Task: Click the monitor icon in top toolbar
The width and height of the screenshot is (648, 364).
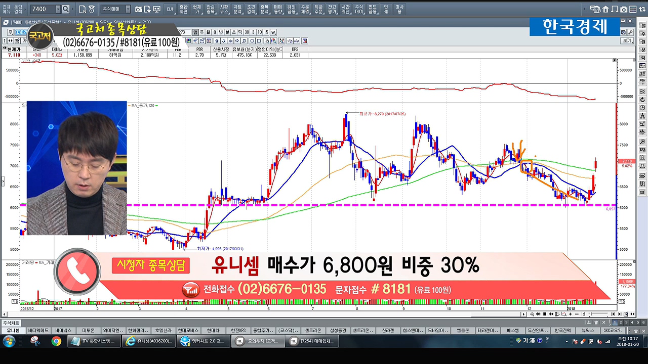Action: [x=156, y=9]
